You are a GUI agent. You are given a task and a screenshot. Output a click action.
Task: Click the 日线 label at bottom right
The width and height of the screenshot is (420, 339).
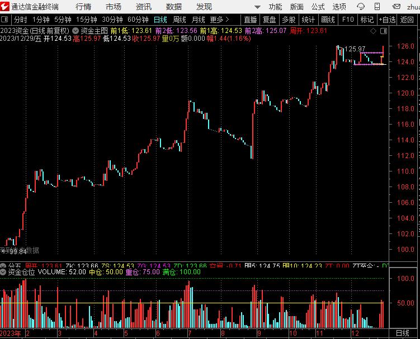click(403, 333)
